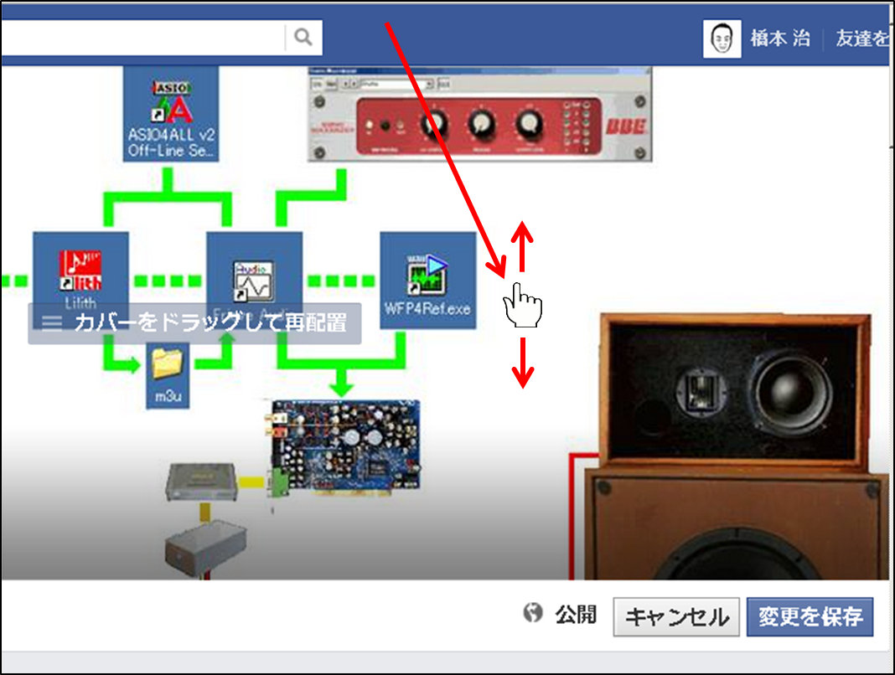This screenshot has height=675, width=895.
Task: Open the 公開 audience selector
Action: pos(576,616)
